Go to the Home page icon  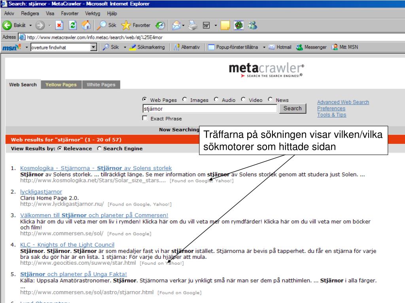pyautogui.click(x=86, y=25)
